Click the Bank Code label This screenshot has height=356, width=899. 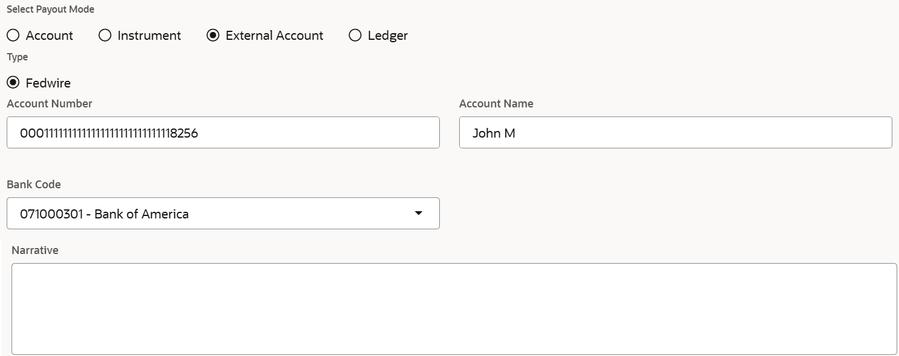(34, 185)
